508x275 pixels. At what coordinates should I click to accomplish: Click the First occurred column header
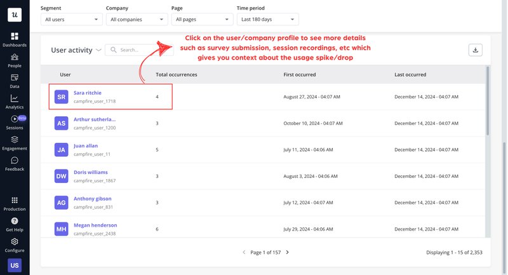[x=299, y=74]
